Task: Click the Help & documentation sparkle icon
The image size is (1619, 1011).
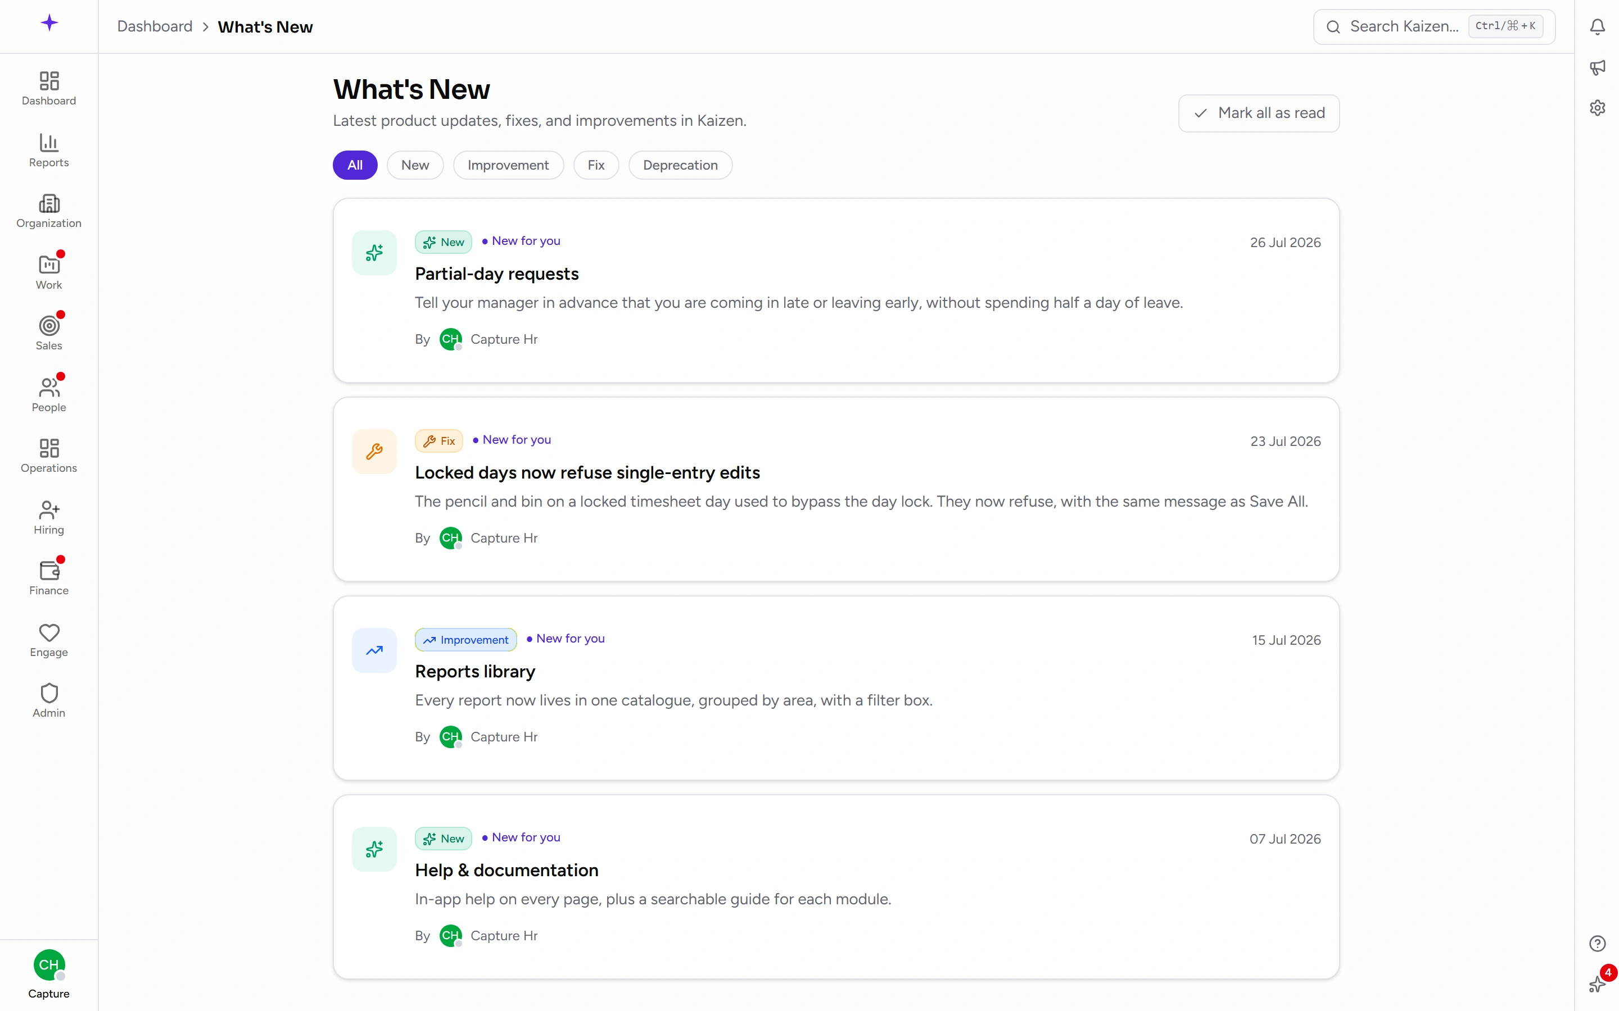Action: coord(374,849)
